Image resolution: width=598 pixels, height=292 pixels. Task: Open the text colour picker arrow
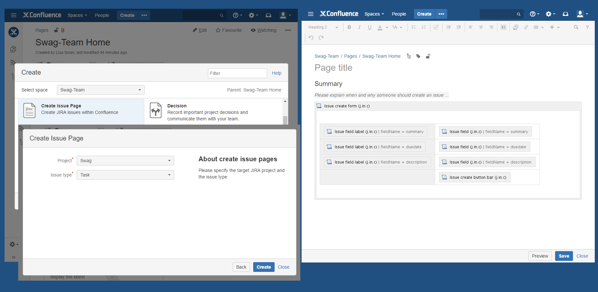[387, 28]
